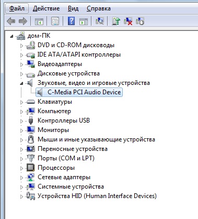Collapse Звуковые, видео и игровые устройства arrow

[21, 83]
